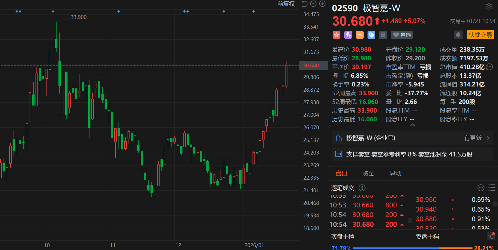The image size is (498, 250).
Task: Toggle 自选 watchlist heart button
Action: pyautogui.click(x=402, y=35)
